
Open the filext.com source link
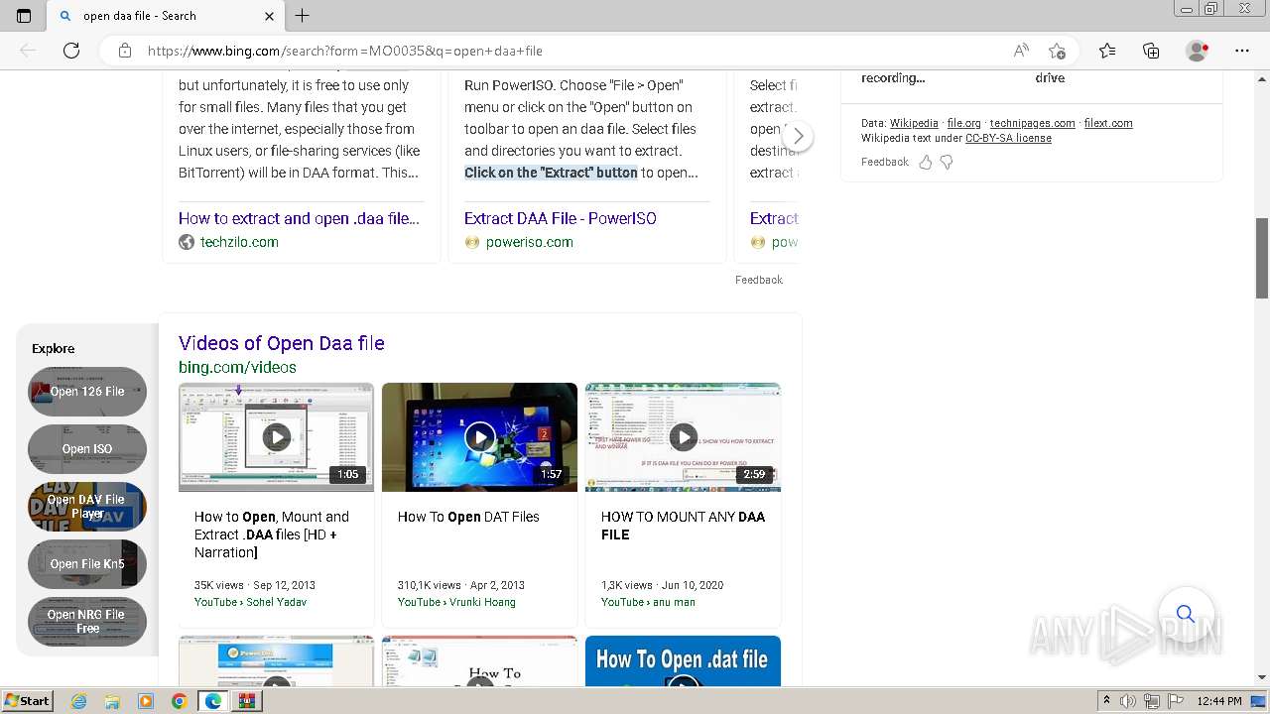(x=1108, y=123)
